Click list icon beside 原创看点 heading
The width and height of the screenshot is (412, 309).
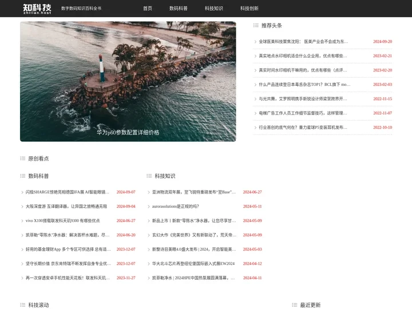[x=22, y=159]
